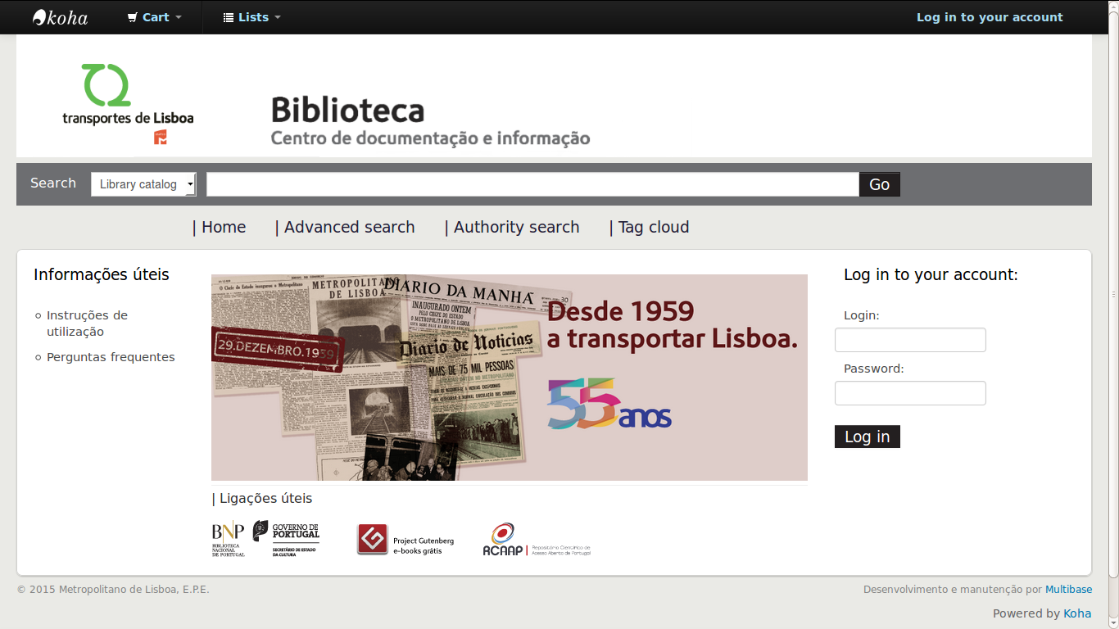Focus the Password input field
The width and height of the screenshot is (1119, 629).
(910, 393)
